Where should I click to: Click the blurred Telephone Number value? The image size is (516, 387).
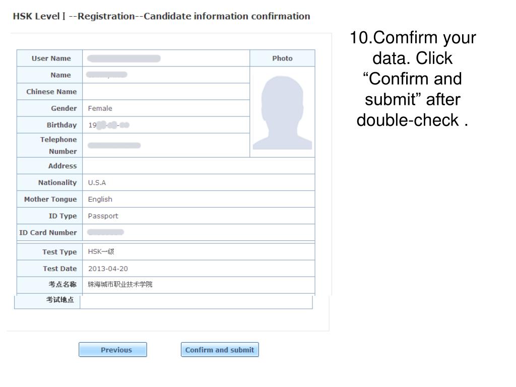tap(114, 146)
